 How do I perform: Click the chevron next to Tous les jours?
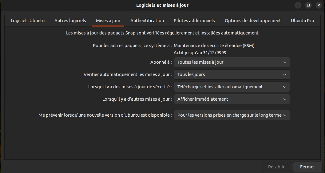pos(285,74)
